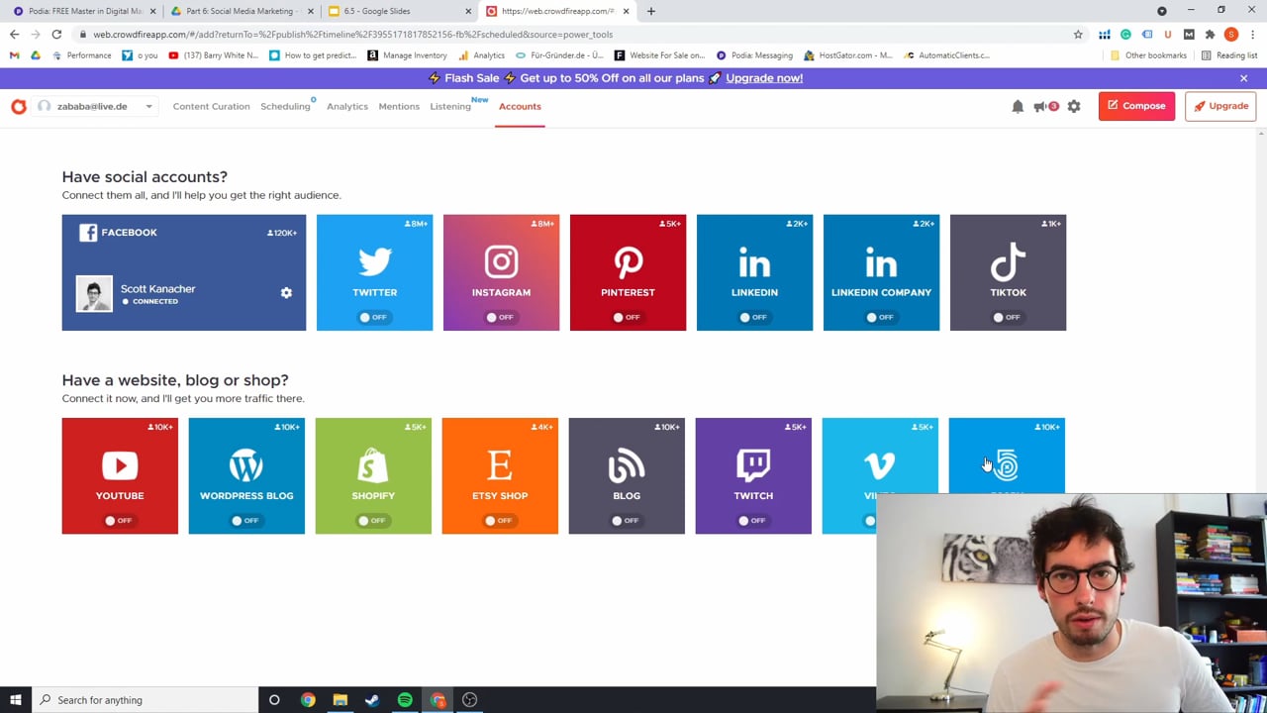Toggle the Instagram switch on
The width and height of the screenshot is (1267, 713).
coord(501,317)
